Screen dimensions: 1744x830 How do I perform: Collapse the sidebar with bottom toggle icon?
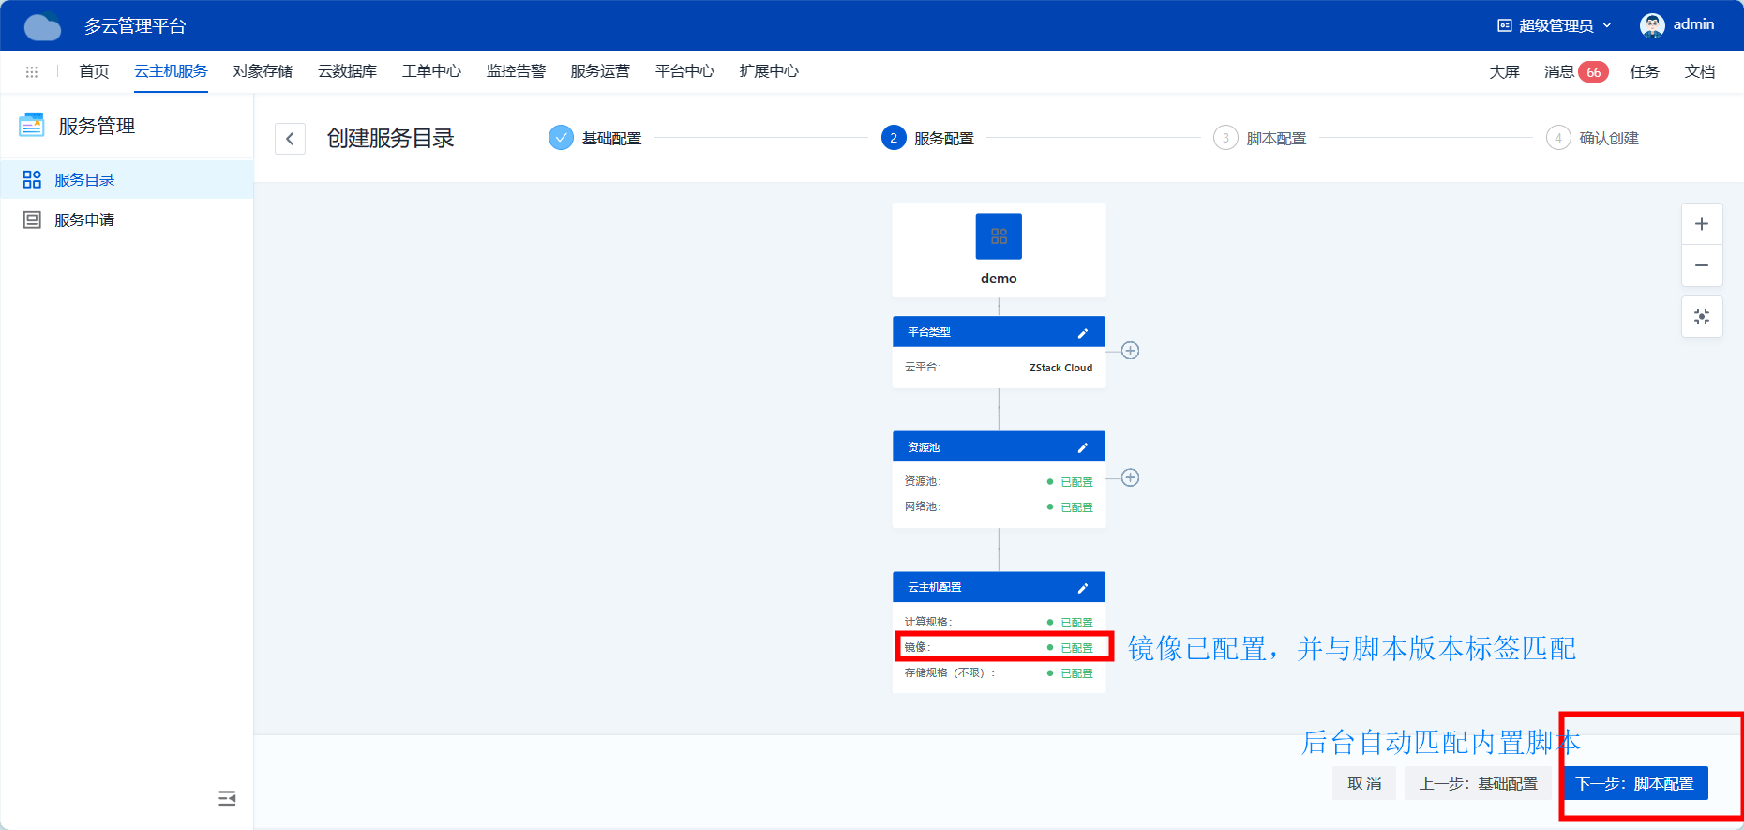click(227, 798)
